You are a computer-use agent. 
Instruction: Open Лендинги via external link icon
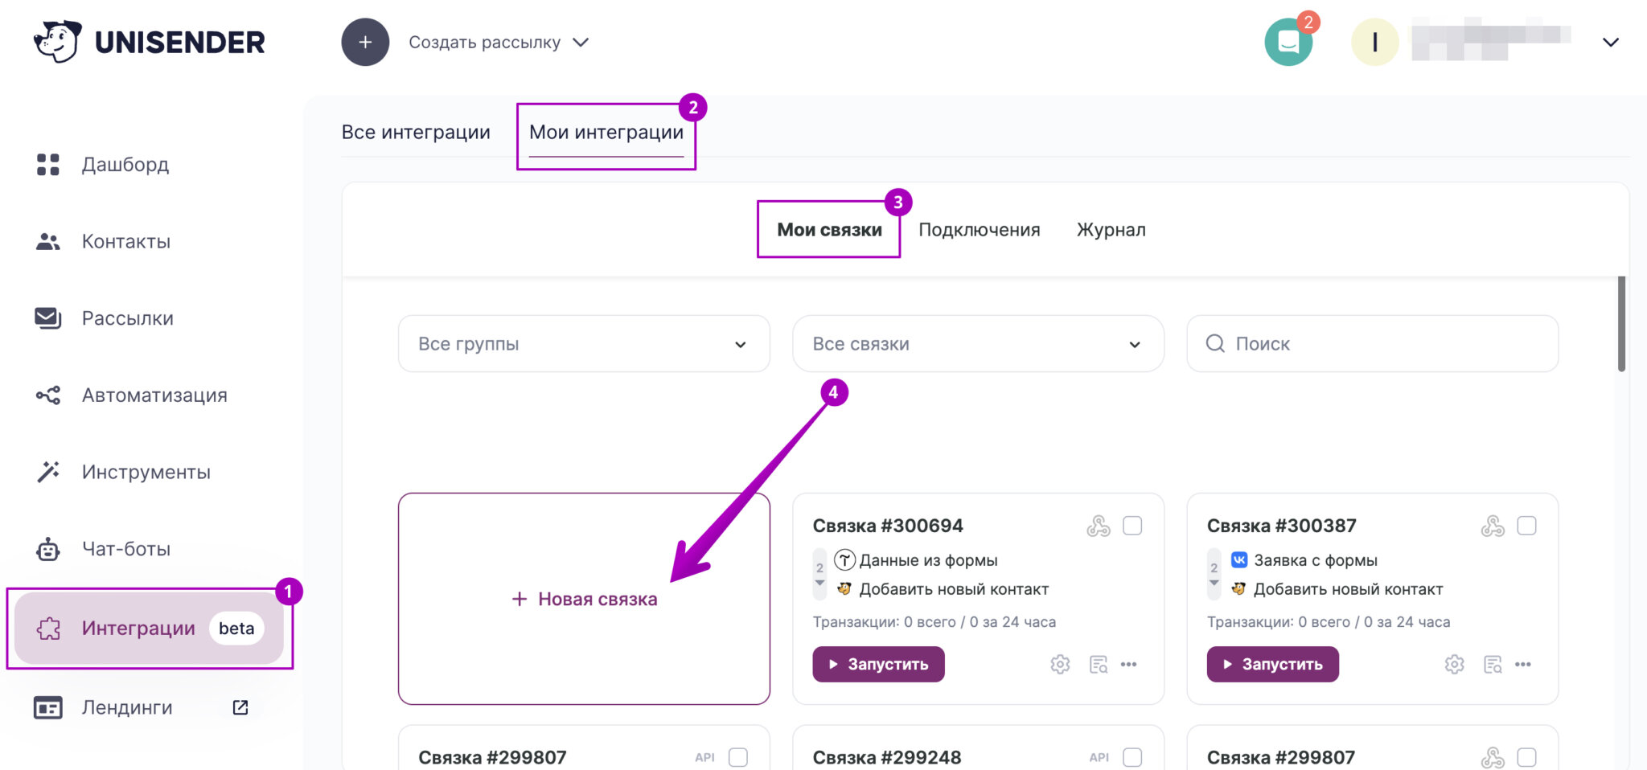pos(239,707)
